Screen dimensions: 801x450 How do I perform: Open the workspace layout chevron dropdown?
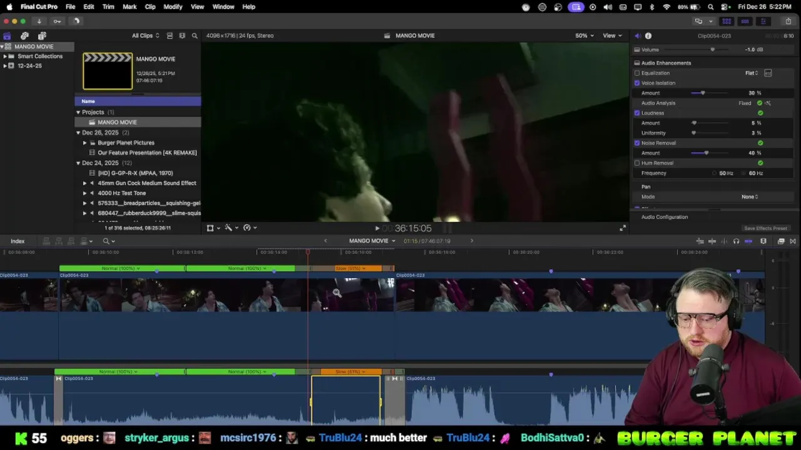pyautogui.click(x=710, y=21)
